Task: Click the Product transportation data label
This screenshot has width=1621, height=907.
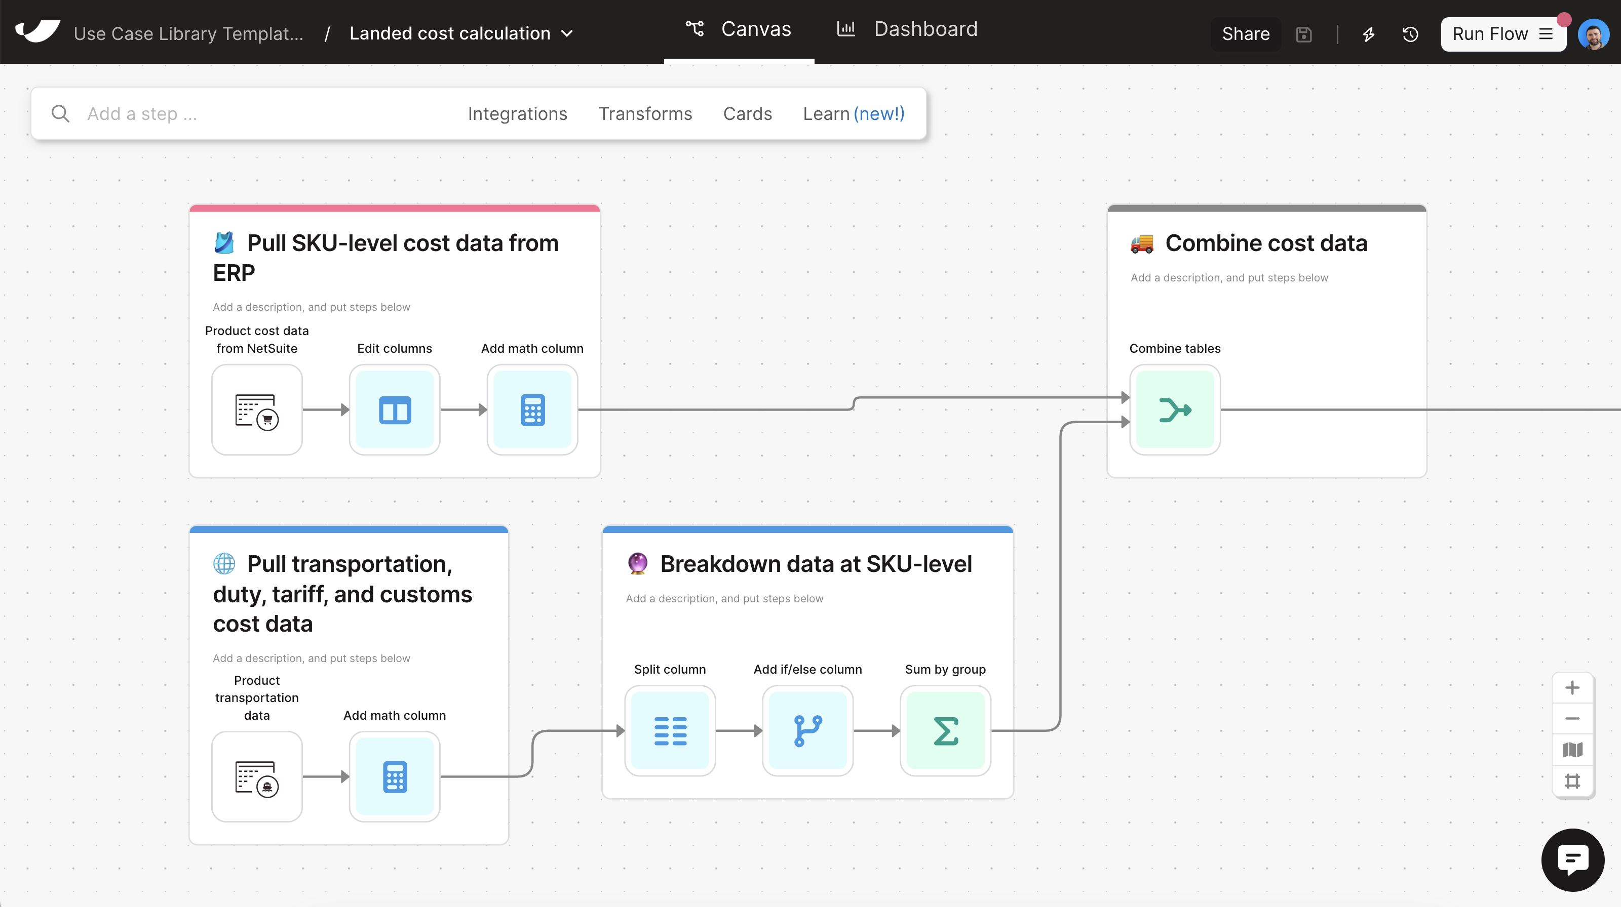Action: pyautogui.click(x=257, y=697)
